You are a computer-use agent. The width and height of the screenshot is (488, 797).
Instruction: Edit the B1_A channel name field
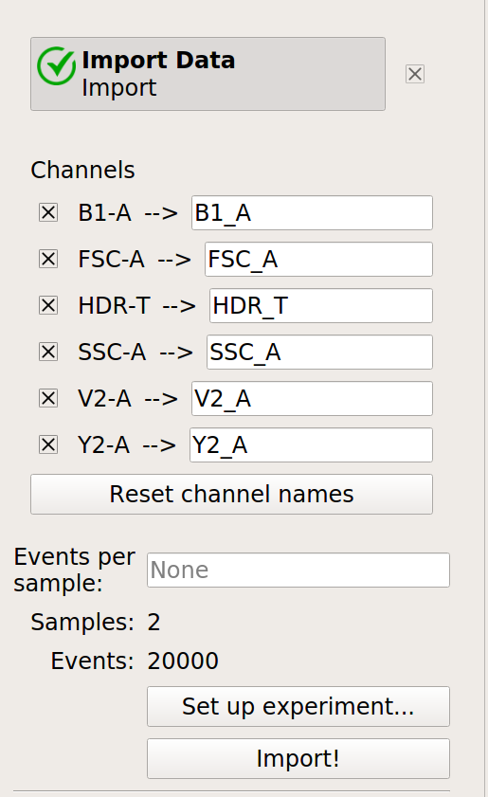pos(312,212)
